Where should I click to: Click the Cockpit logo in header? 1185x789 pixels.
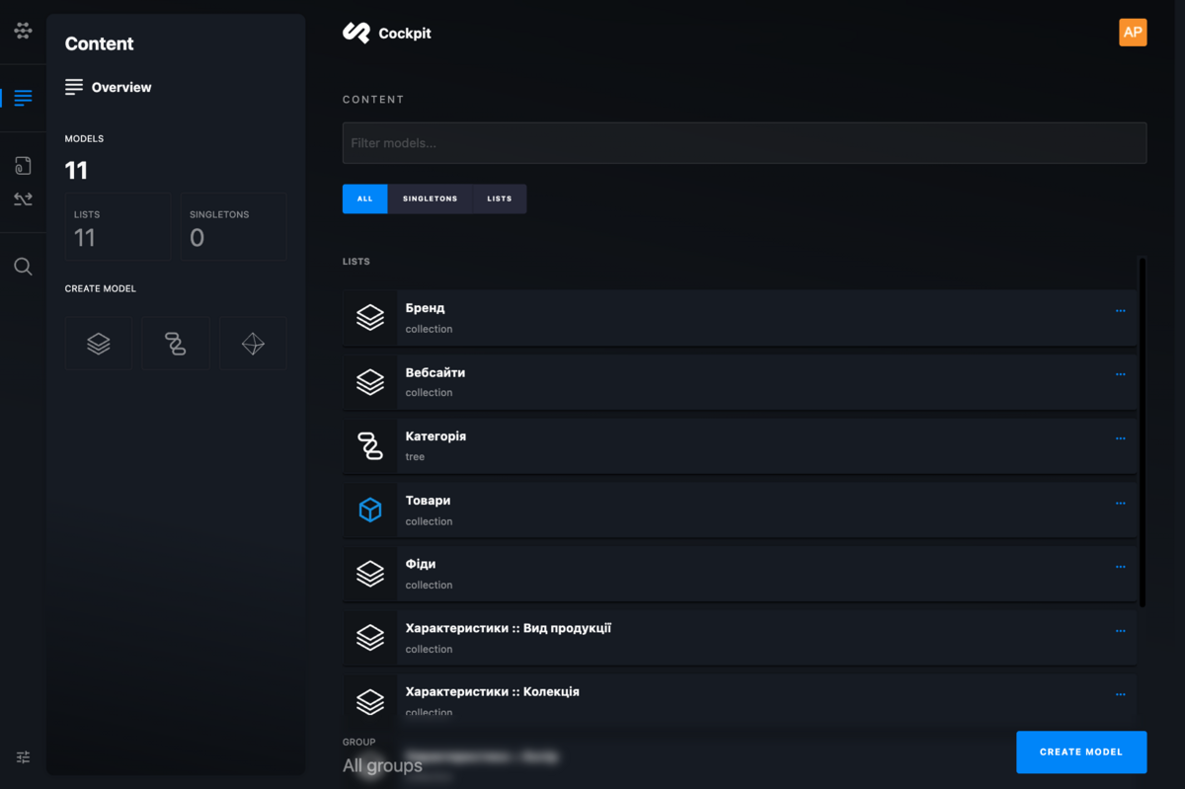[387, 34]
